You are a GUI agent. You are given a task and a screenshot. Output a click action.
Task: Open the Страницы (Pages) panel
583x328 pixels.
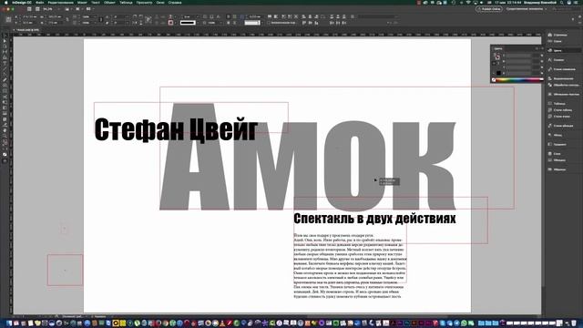[557, 35]
